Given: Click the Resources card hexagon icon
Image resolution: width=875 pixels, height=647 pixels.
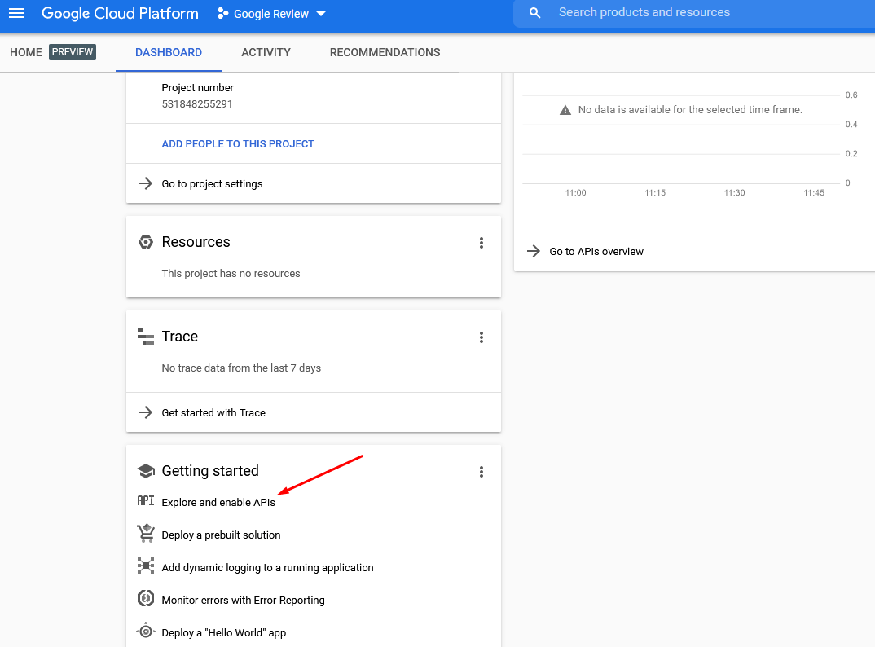Looking at the screenshot, I should coord(146,242).
